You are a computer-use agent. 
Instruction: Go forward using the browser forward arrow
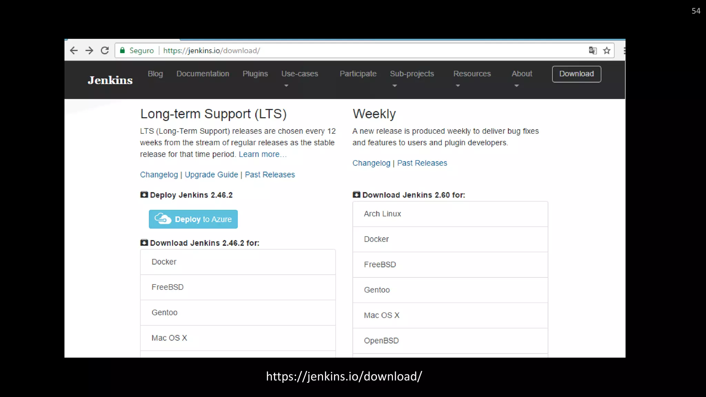[89, 51]
